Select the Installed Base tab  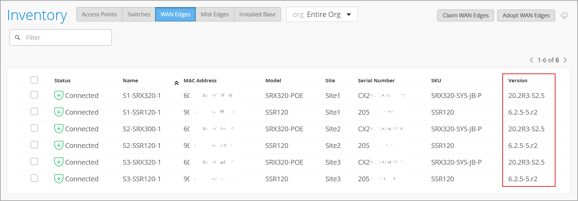(x=257, y=14)
